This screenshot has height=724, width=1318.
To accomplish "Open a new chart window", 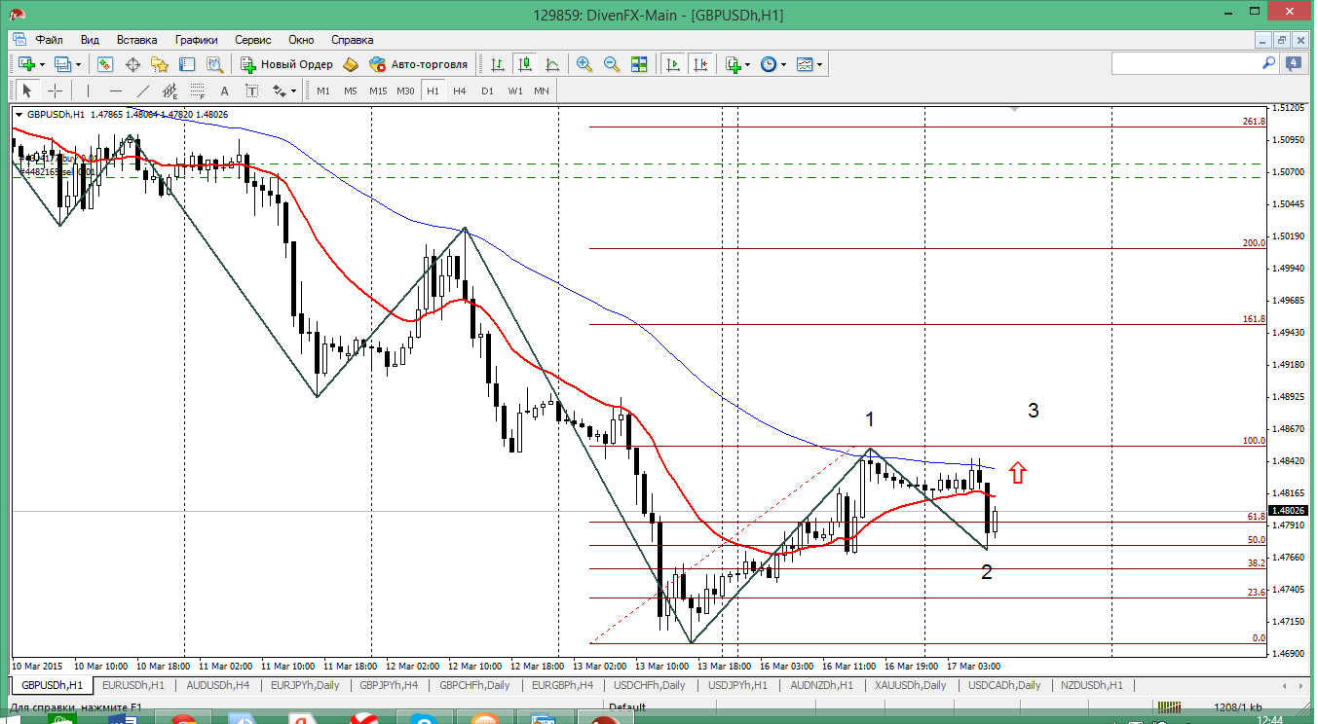I will (25, 64).
